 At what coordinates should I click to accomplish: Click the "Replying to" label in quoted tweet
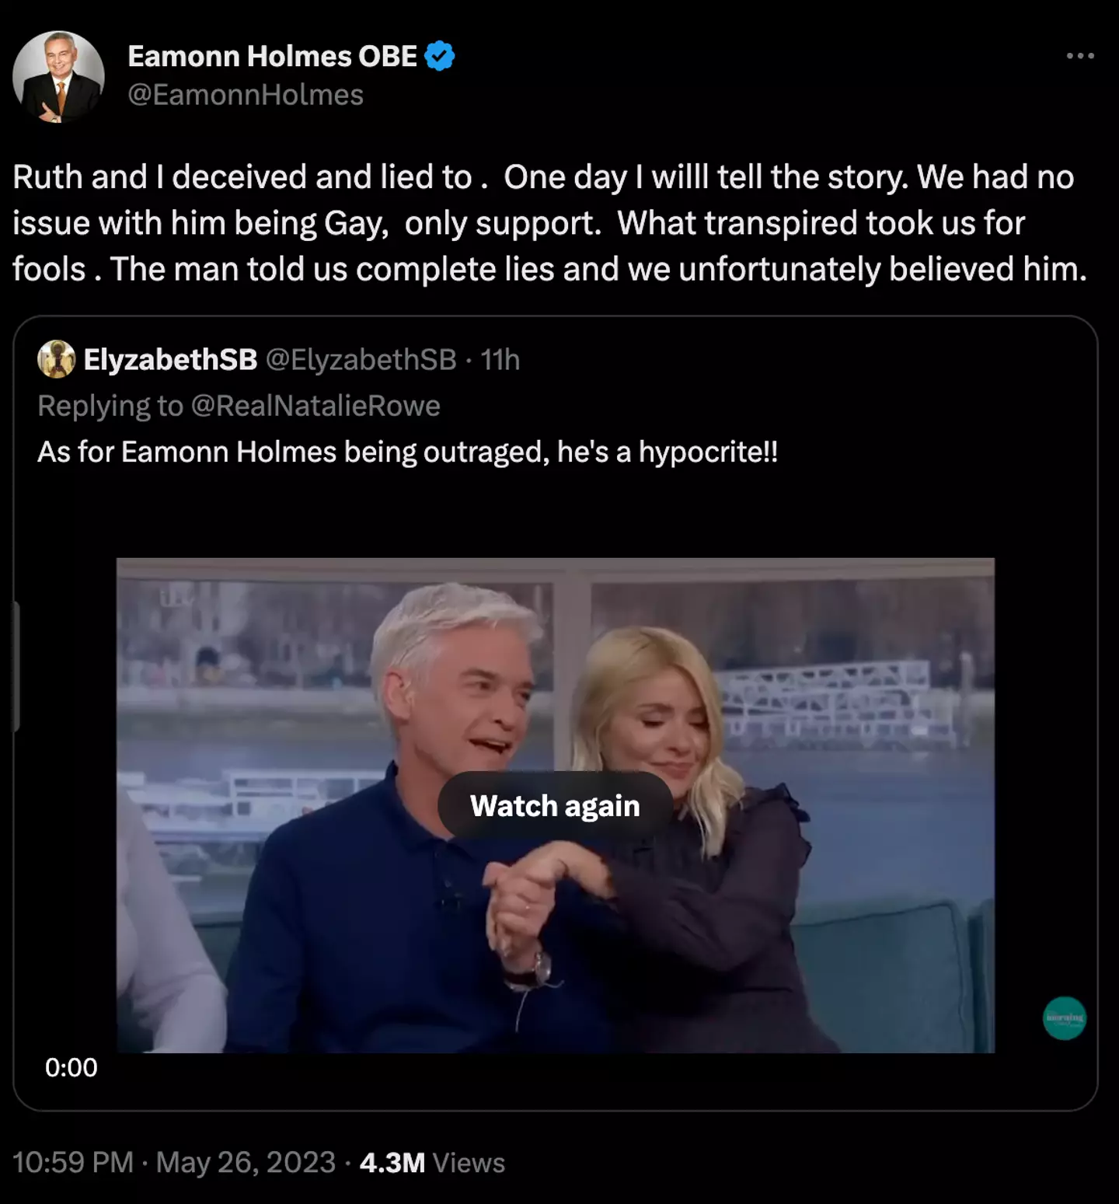click(110, 406)
